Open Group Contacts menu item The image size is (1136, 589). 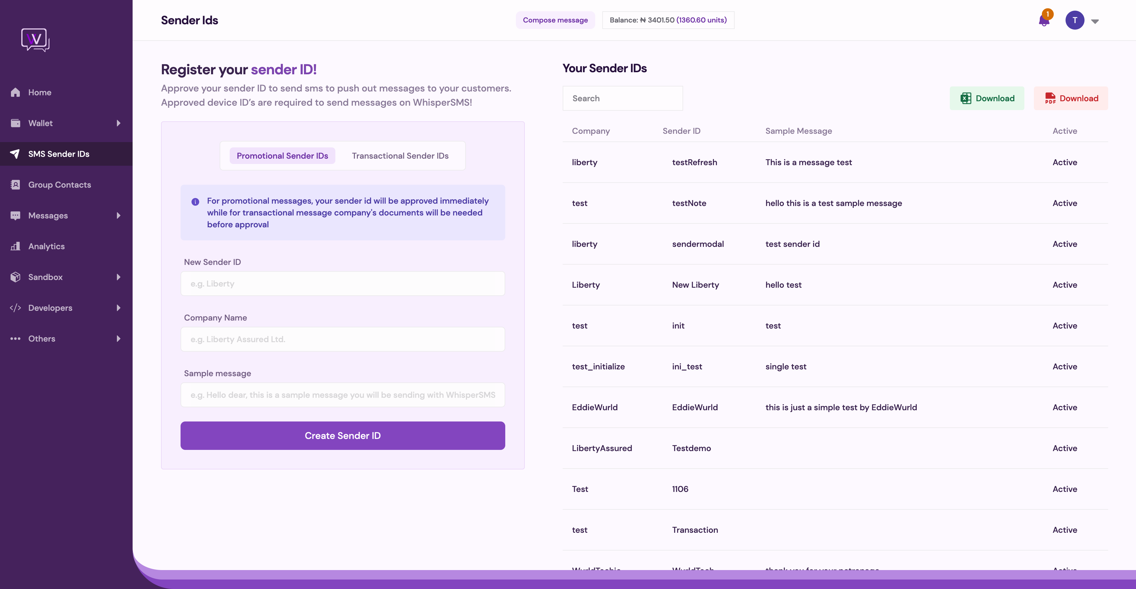point(66,185)
